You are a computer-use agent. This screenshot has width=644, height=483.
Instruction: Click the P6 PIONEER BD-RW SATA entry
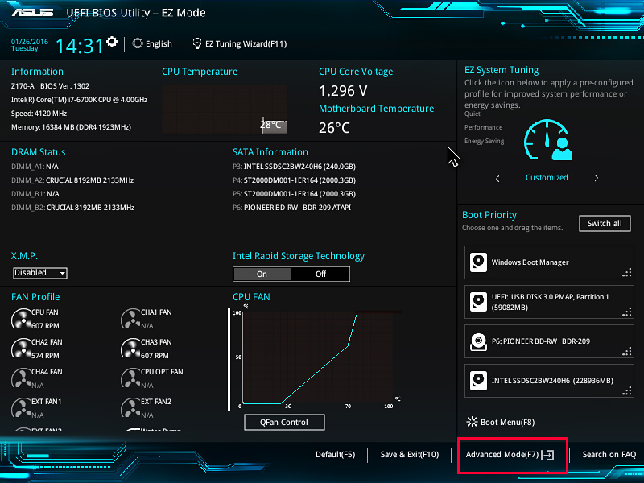tap(291, 208)
